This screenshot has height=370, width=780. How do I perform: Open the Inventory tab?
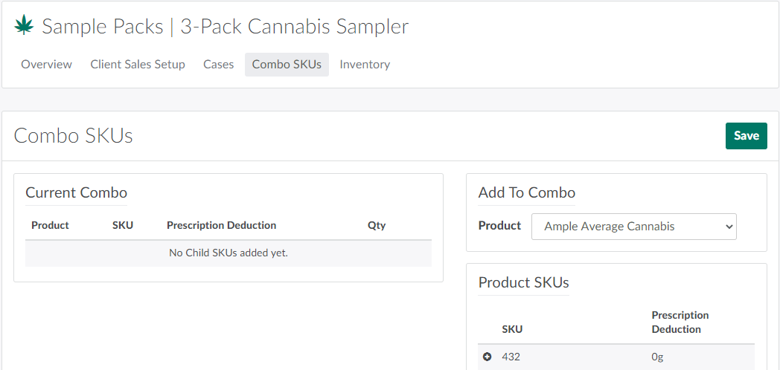click(x=365, y=65)
